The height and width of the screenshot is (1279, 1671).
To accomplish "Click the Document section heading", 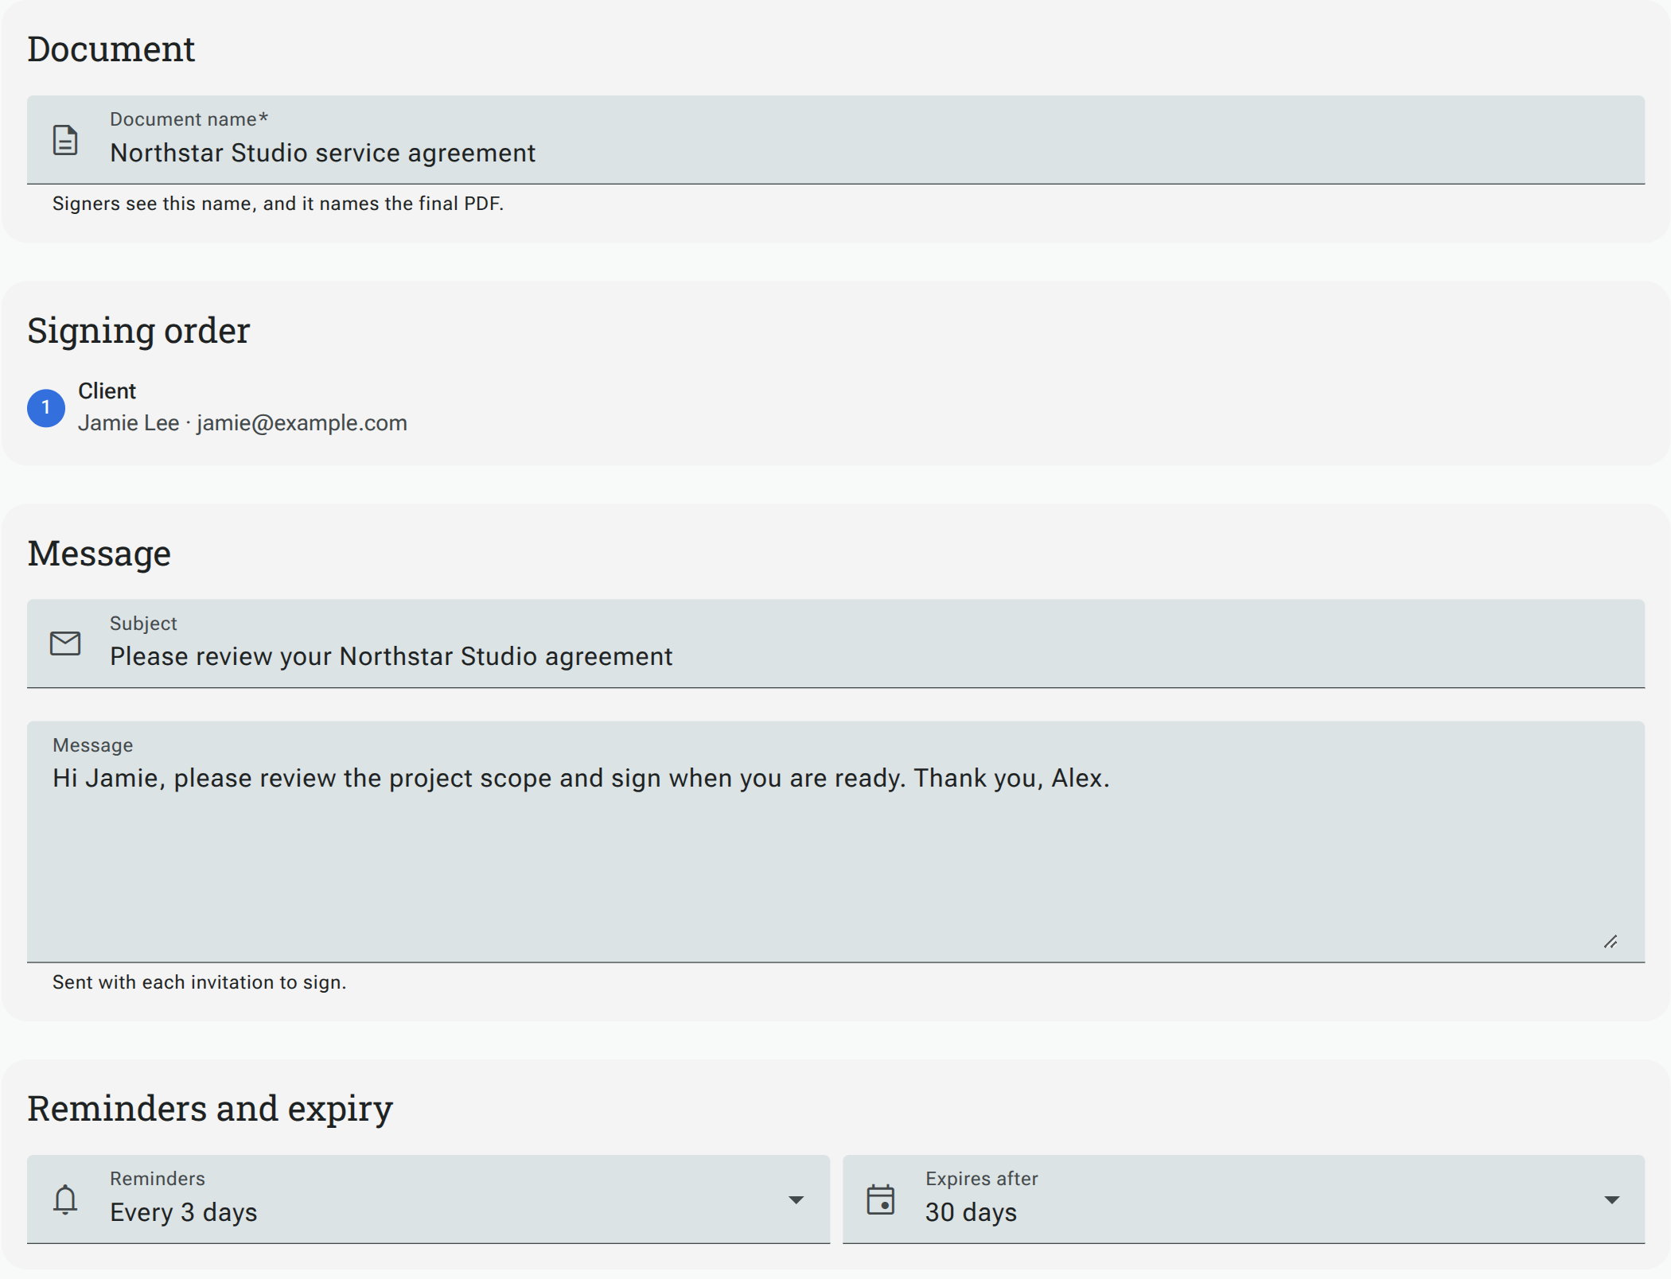I will (111, 49).
